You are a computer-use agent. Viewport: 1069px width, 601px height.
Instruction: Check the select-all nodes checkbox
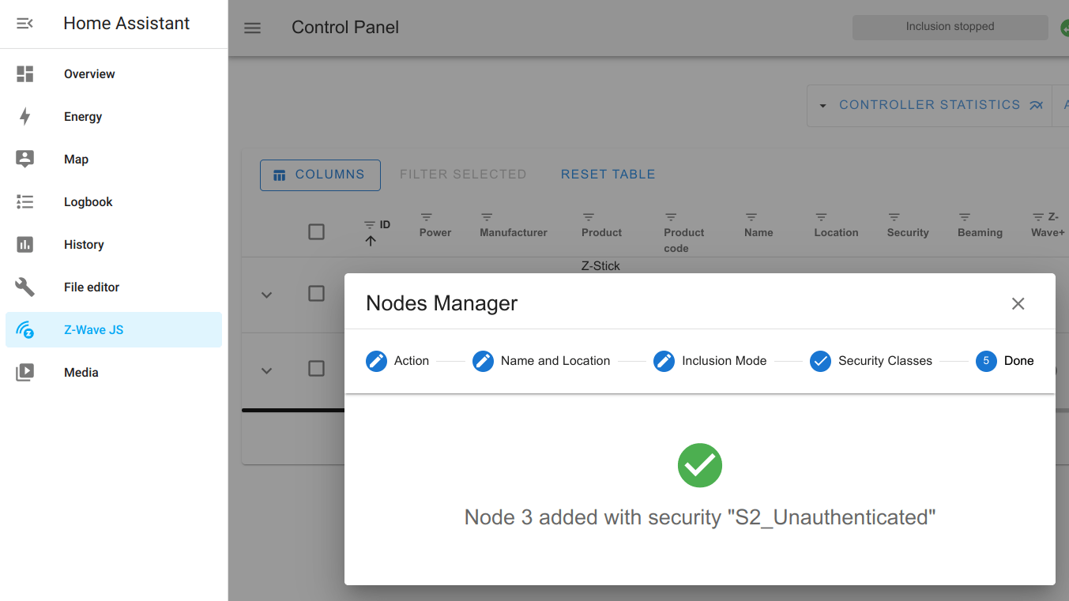pos(316,231)
